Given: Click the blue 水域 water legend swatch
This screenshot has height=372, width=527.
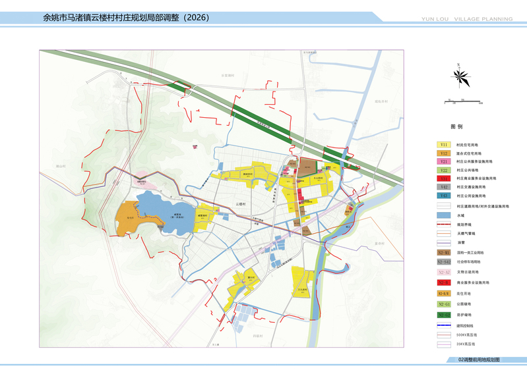Looking at the screenshot, I should (444, 215).
